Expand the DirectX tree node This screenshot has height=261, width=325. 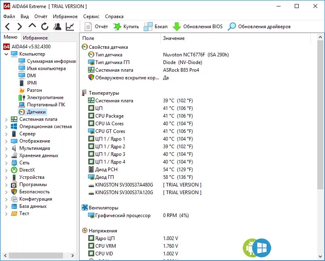[x=6, y=170]
